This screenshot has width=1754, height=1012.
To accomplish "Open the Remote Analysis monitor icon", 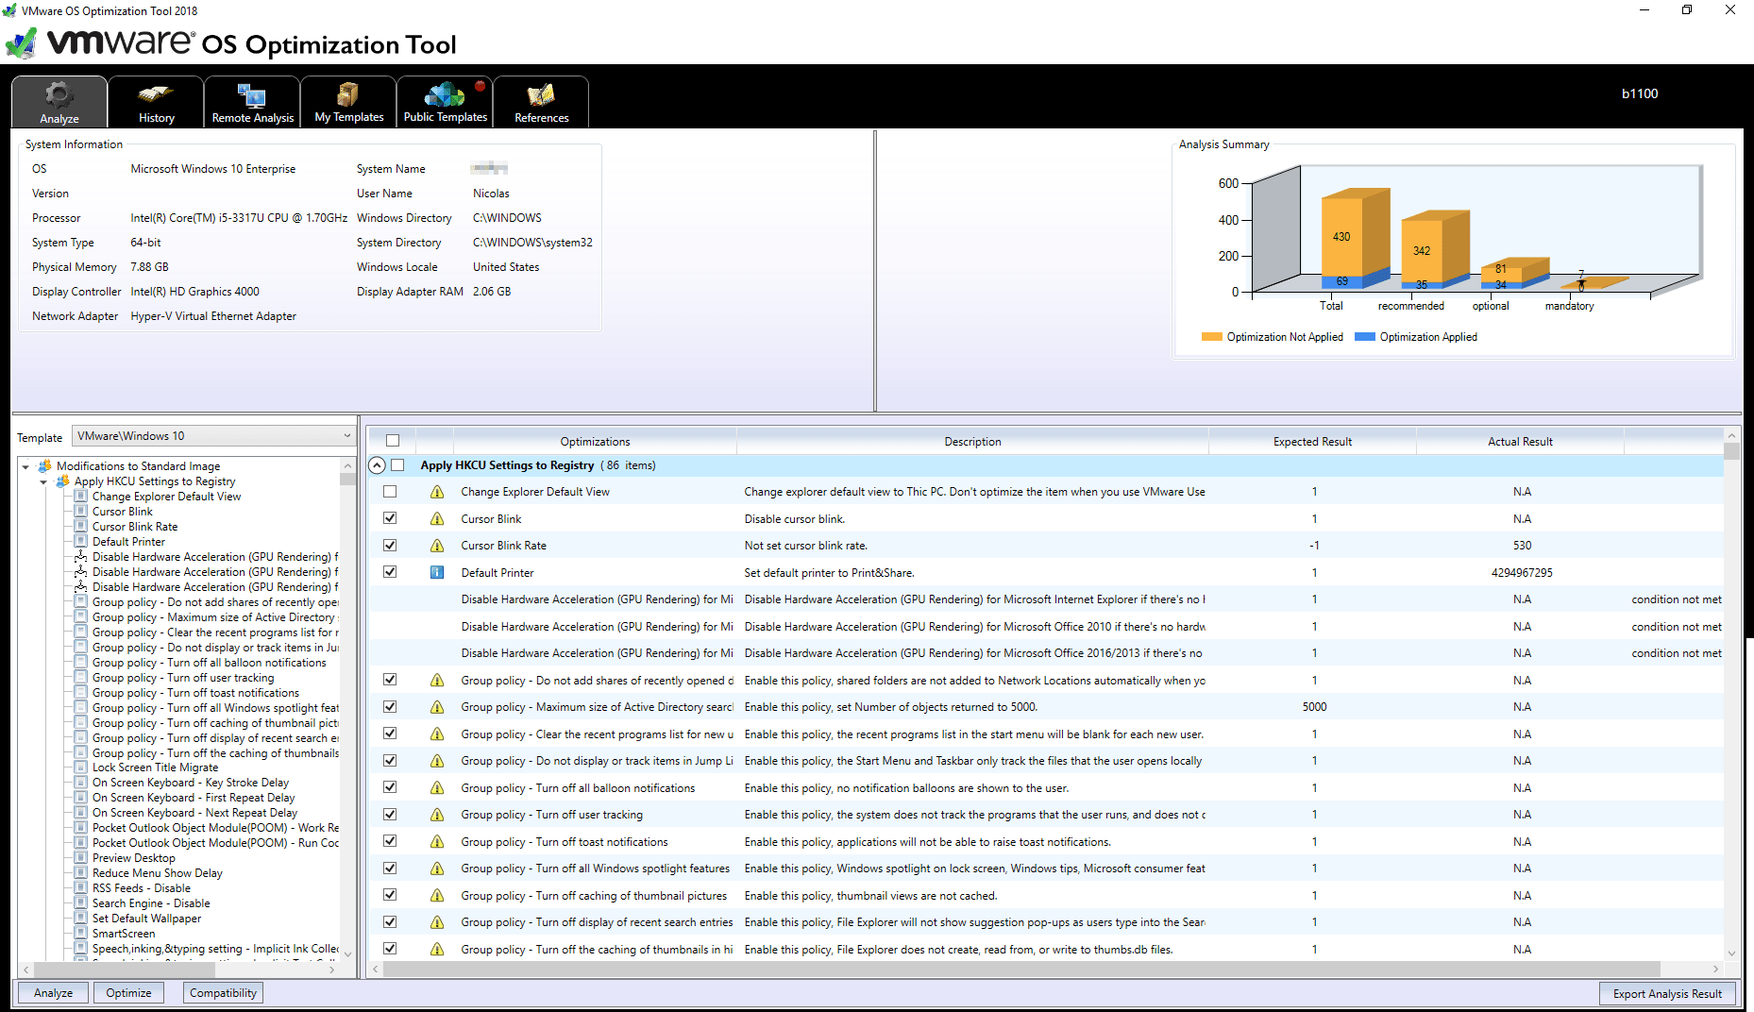I will 252,95.
